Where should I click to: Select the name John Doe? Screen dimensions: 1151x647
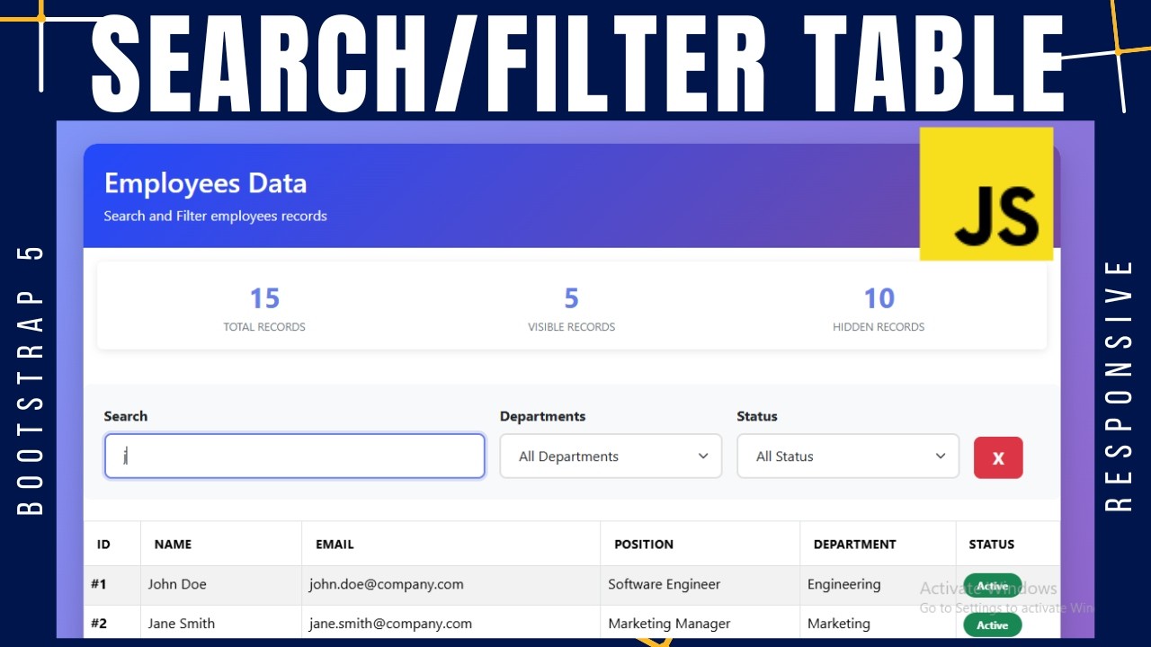pos(177,584)
